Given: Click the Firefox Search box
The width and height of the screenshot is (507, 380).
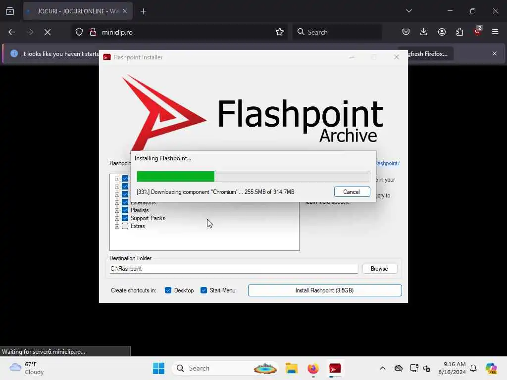Looking at the screenshot, I should click(337, 32).
